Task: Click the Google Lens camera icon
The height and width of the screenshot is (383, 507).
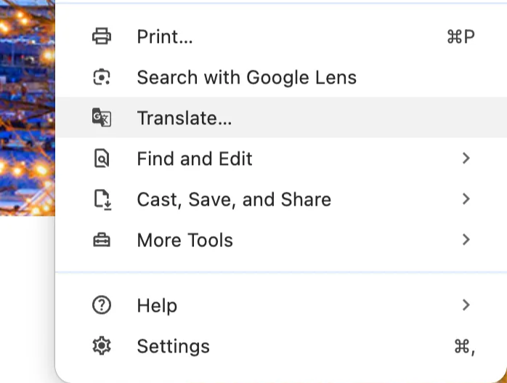Action: click(x=102, y=77)
